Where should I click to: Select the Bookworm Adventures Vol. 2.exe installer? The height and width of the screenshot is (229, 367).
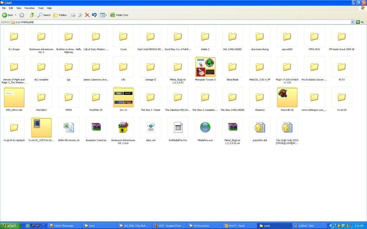[123, 131]
